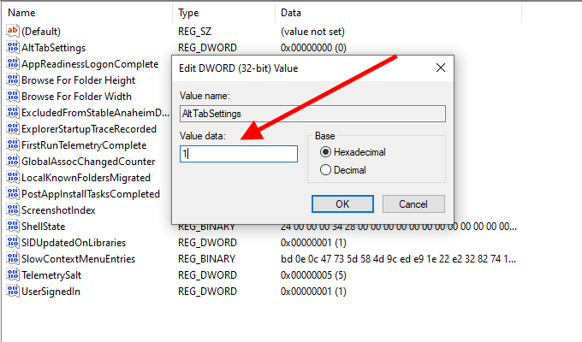
Task: Click the UserSignedIn value icon
Action: pos(12,291)
